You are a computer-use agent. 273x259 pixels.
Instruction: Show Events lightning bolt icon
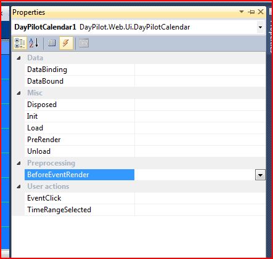[66, 43]
